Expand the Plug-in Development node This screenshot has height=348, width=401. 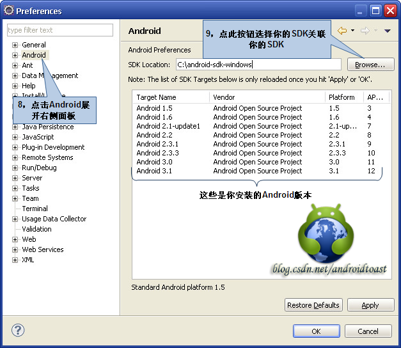coord(15,147)
